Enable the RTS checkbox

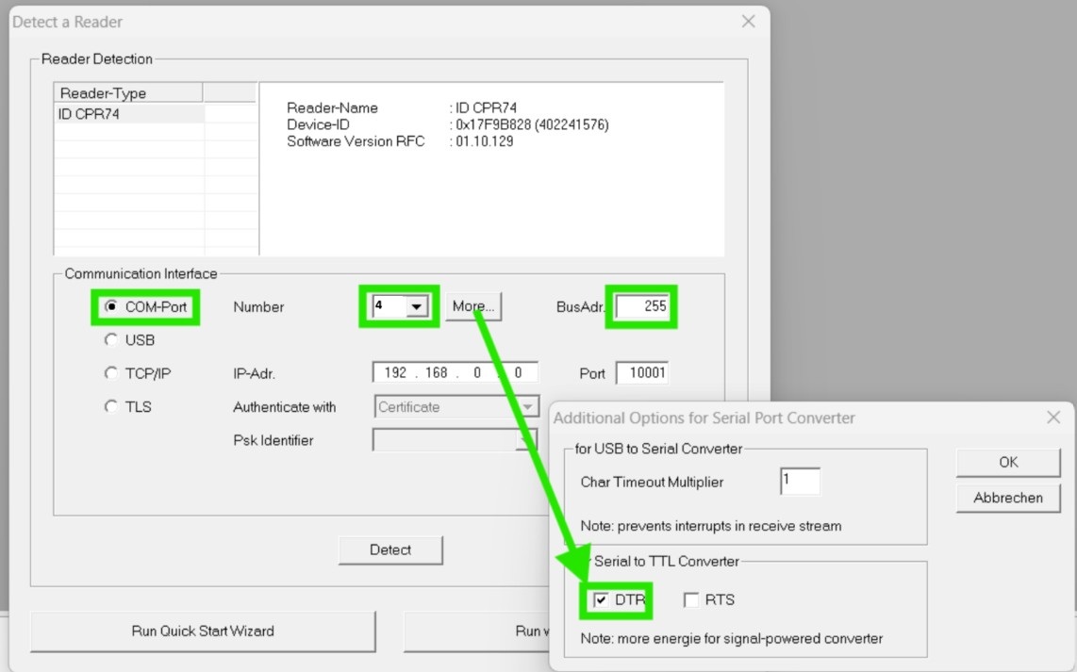click(x=691, y=600)
